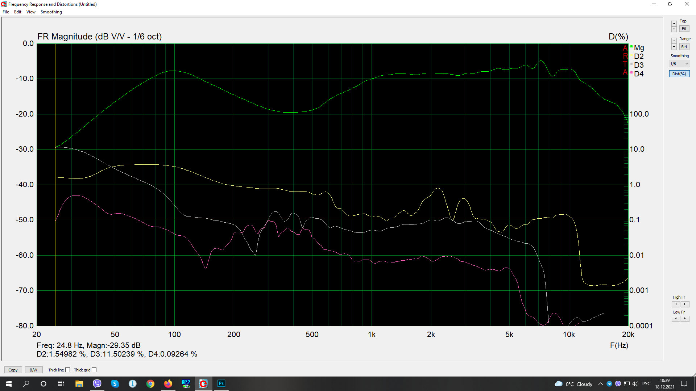Image resolution: width=696 pixels, height=391 pixels.
Task: Launch Firefox from the taskbar
Action: pos(168,384)
